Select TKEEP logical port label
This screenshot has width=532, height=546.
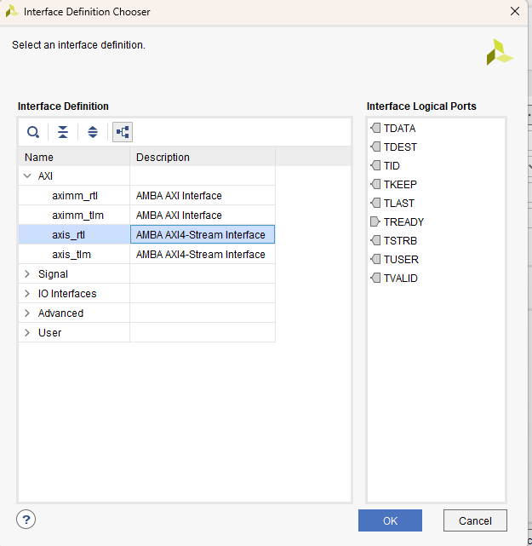pyautogui.click(x=400, y=185)
